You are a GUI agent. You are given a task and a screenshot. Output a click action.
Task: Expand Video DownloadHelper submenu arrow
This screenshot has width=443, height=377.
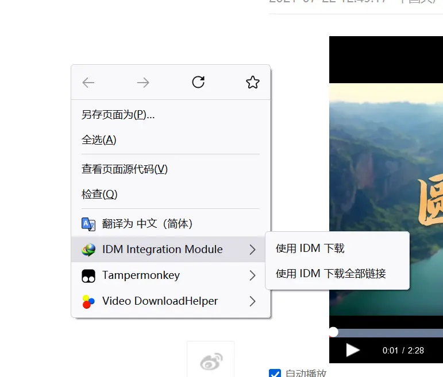point(253,301)
